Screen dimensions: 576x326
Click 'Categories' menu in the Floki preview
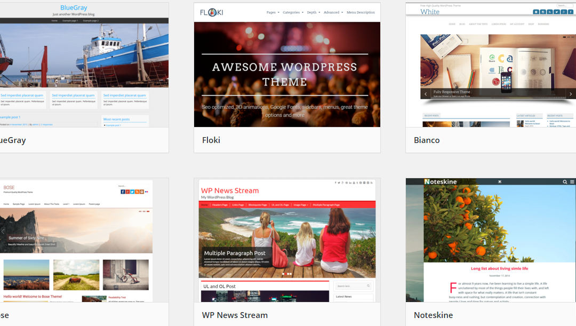pyautogui.click(x=293, y=12)
